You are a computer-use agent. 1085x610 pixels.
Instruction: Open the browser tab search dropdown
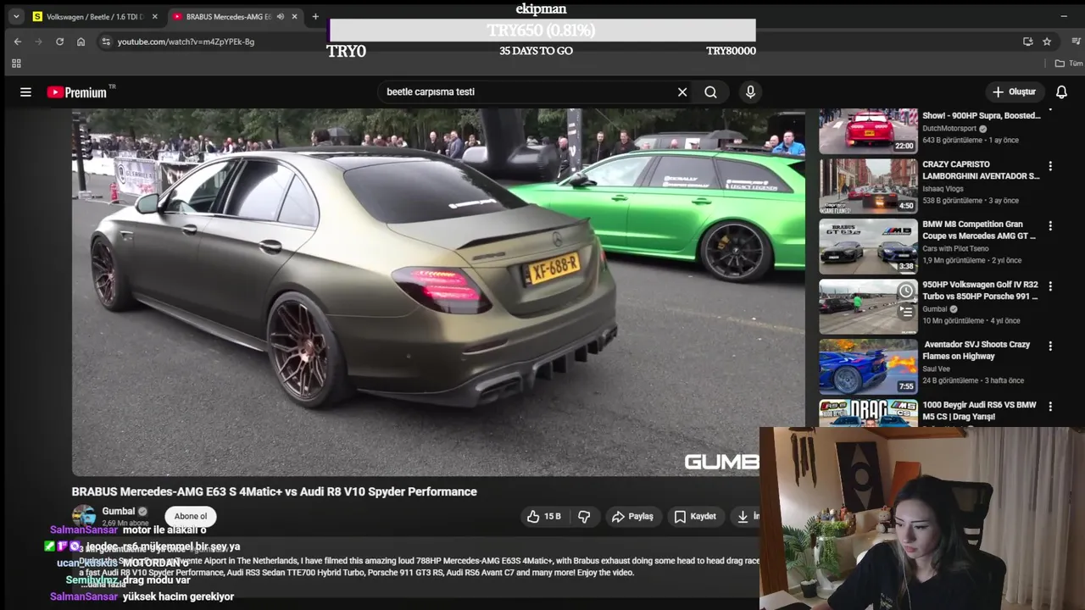point(16,16)
